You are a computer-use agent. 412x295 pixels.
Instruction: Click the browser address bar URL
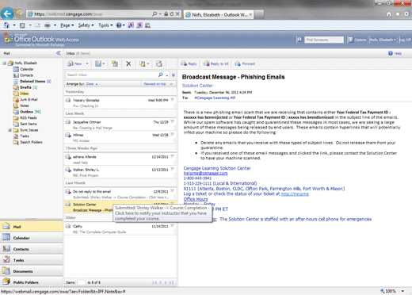(69, 14)
